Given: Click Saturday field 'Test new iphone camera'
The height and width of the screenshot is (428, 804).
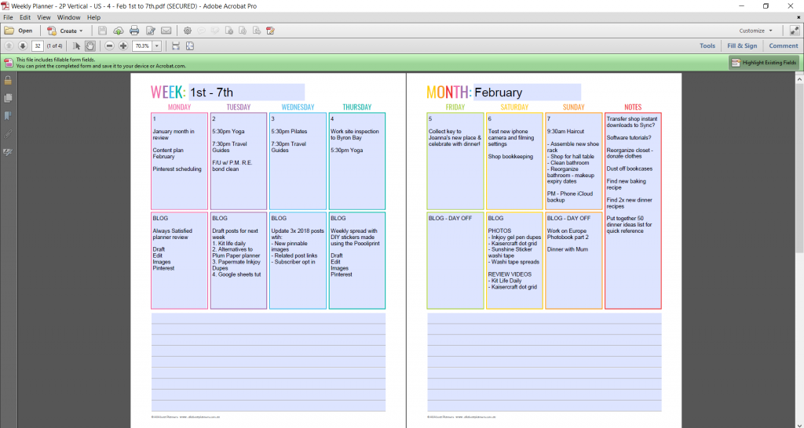Looking at the screenshot, I should click(514, 161).
